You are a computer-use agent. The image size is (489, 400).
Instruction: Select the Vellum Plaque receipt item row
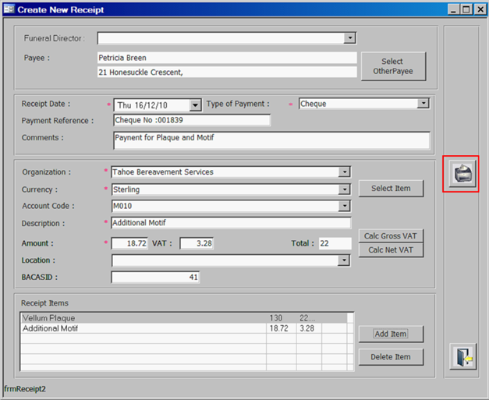184,318
